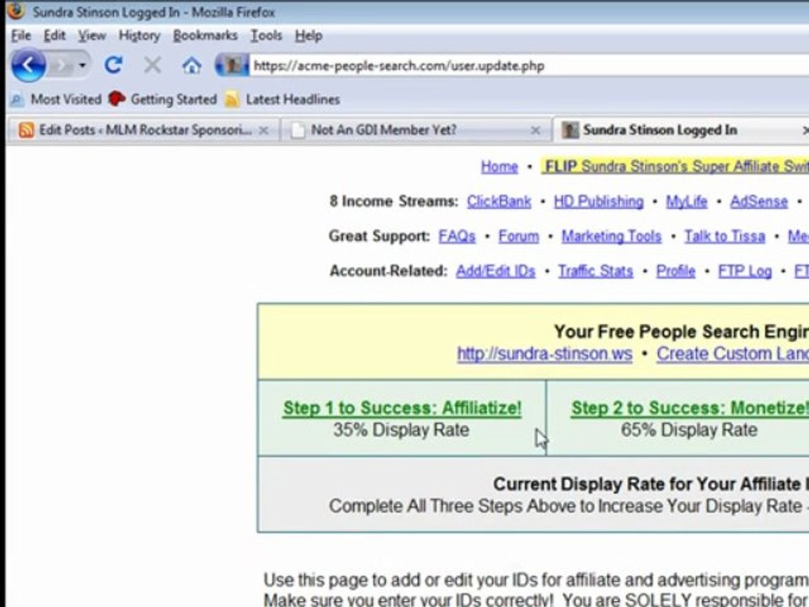Open the AdSense link
This screenshot has width=809, height=607.
pos(759,201)
